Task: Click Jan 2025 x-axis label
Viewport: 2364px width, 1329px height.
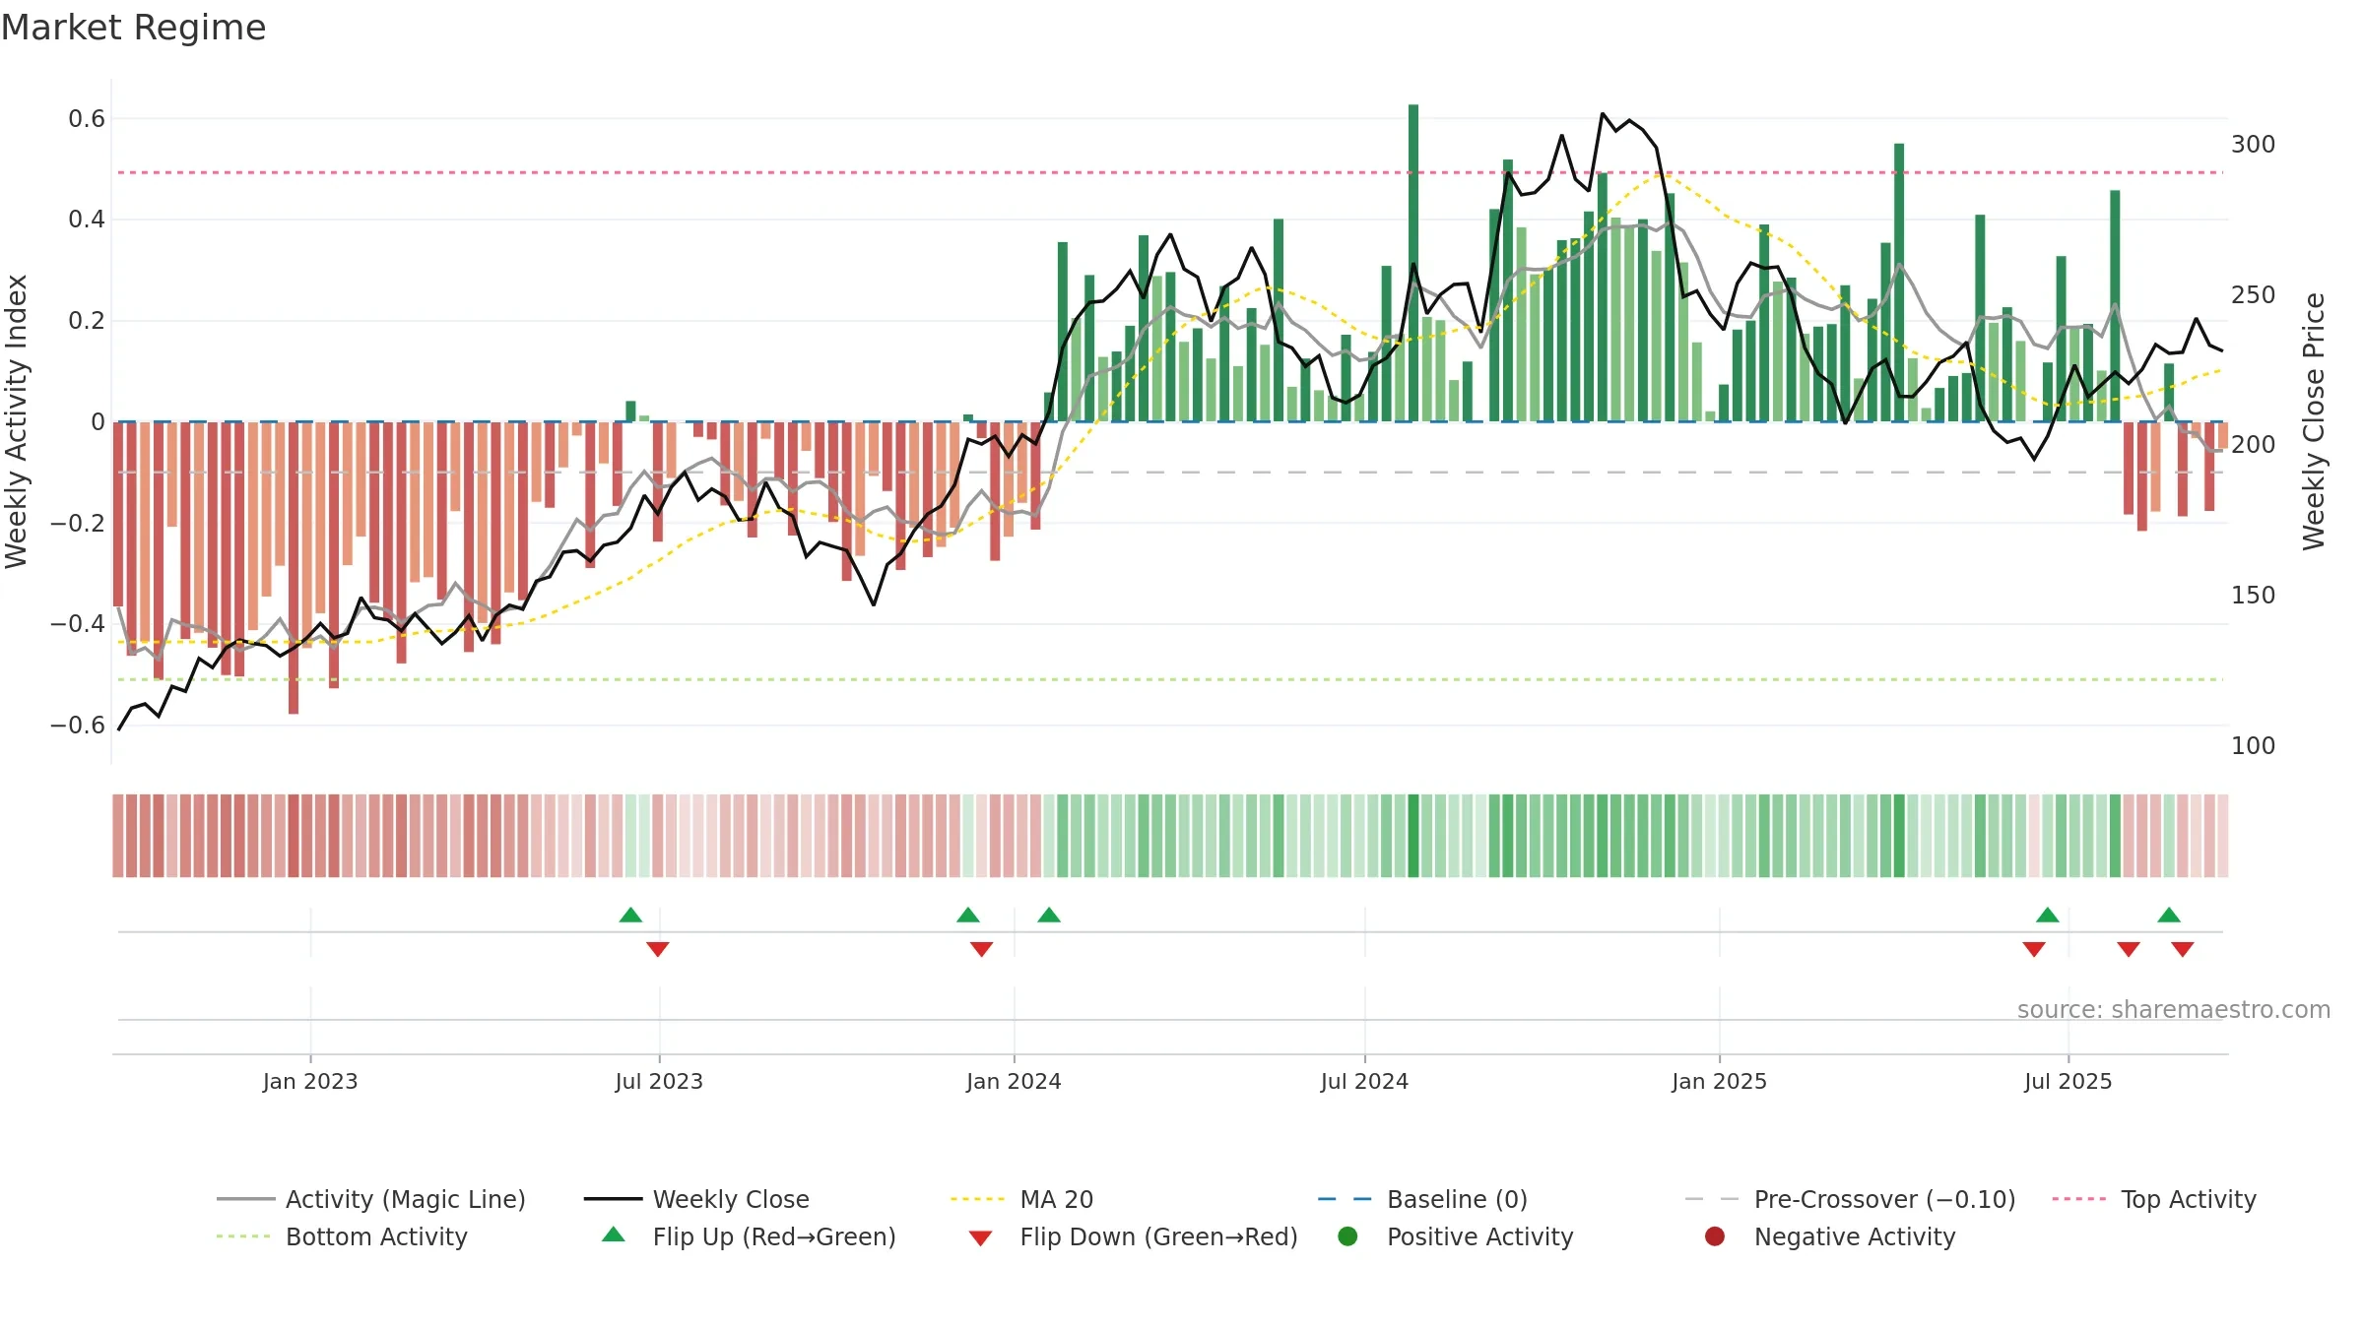Action: tap(1719, 1081)
